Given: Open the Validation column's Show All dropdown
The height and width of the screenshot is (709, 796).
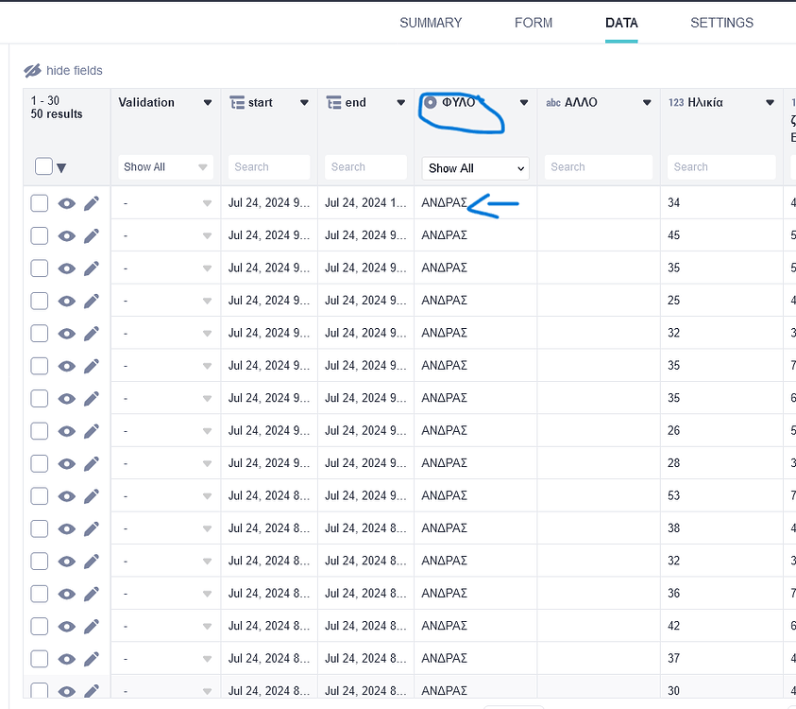Looking at the screenshot, I should (165, 166).
